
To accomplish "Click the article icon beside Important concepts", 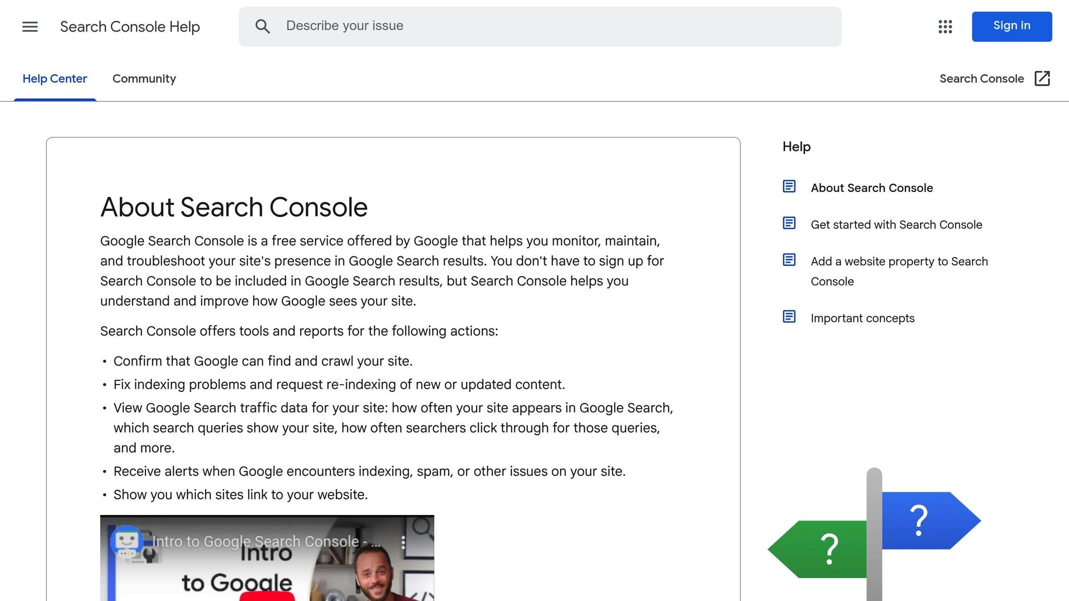I will click(789, 316).
